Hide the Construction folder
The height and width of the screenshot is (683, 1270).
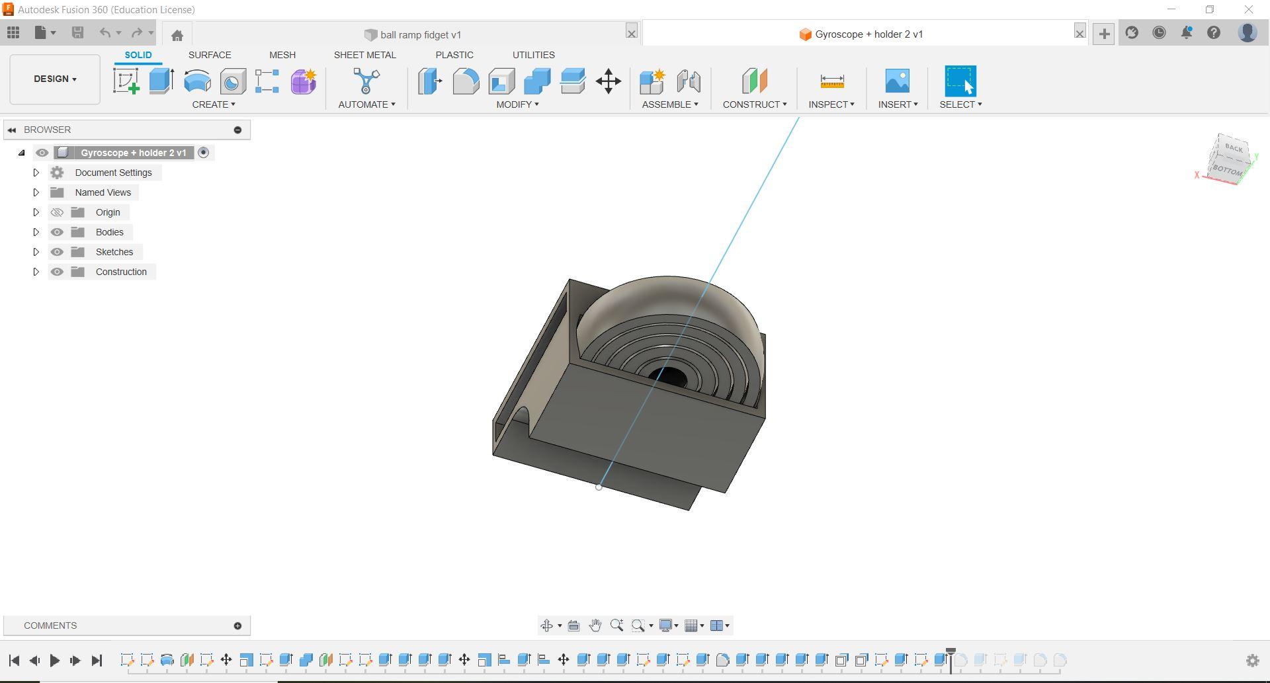point(57,272)
